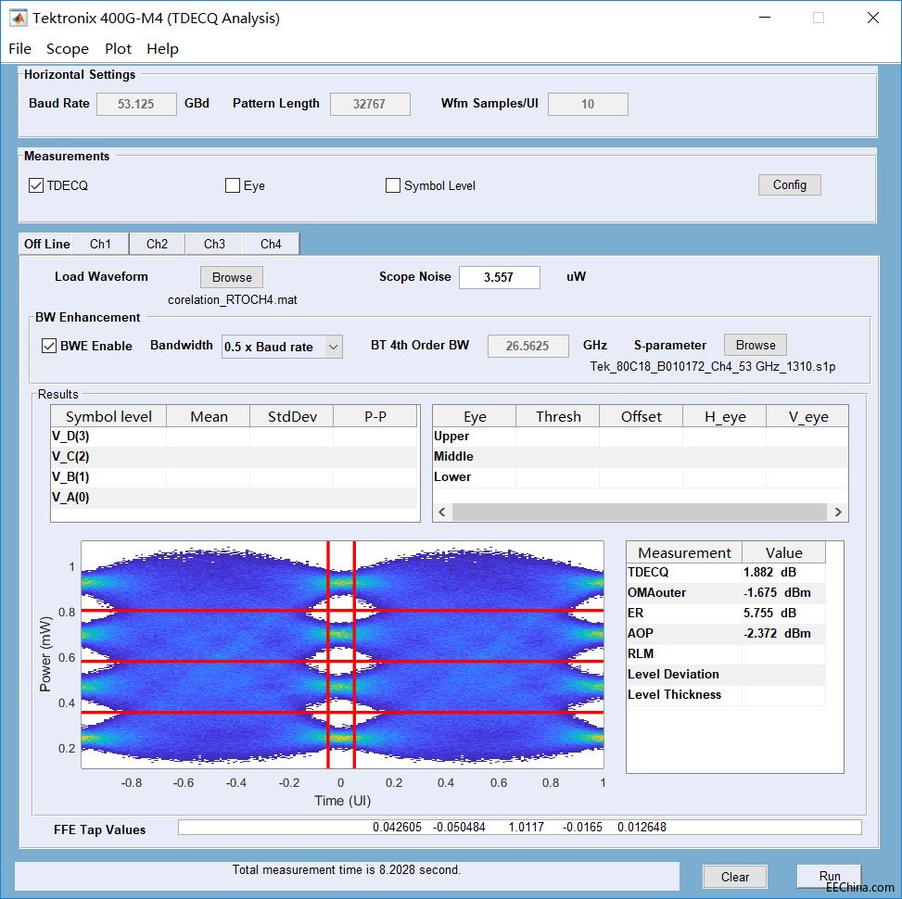
Task: Click the Thresh column header
Action: pyautogui.click(x=558, y=416)
